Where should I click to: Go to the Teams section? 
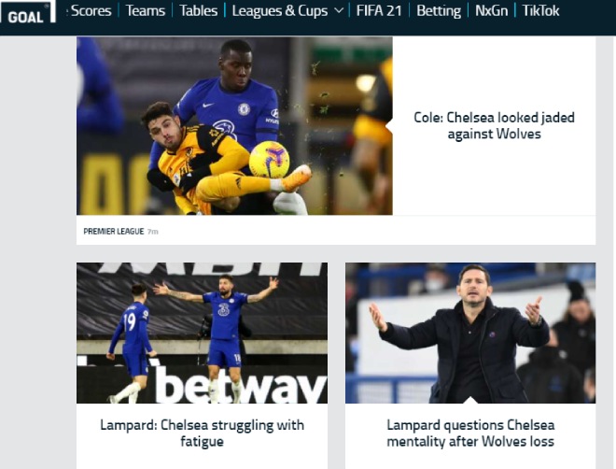point(146,10)
